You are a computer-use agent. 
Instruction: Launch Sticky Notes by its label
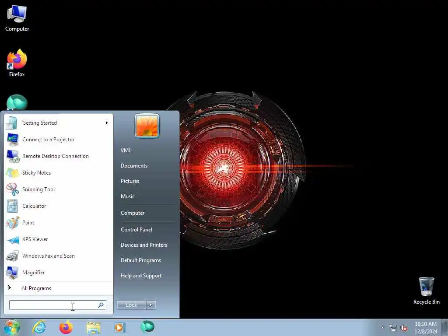pyautogui.click(x=36, y=173)
